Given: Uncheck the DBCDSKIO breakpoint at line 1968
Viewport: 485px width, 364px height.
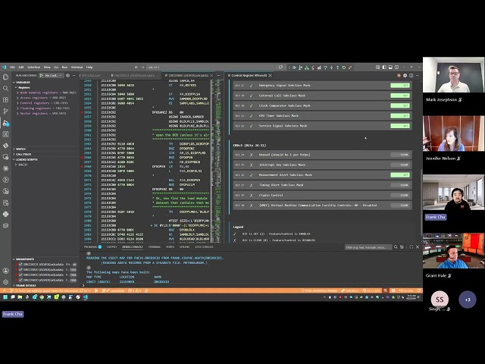Looking at the screenshot, I should pos(20,280).
